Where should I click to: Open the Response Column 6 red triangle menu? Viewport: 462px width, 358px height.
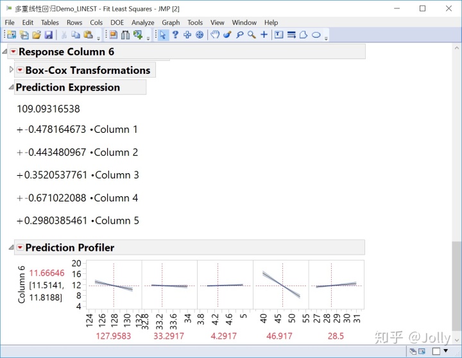pos(13,51)
